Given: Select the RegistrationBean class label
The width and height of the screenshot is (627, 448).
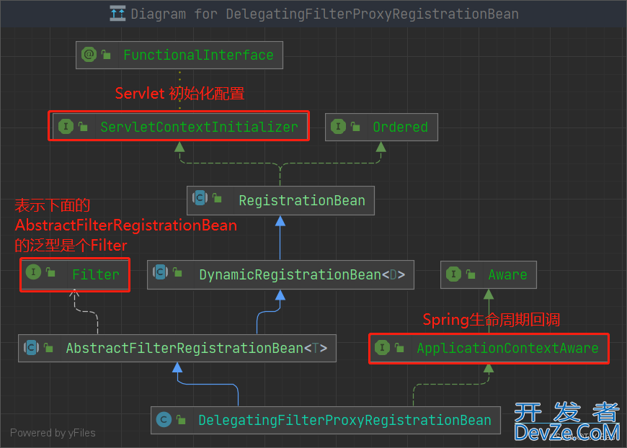Looking at the screenshot, I should [x=302, y=200].
